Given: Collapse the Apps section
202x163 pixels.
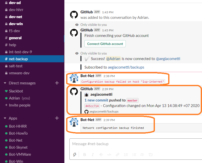Looking at the screenshot, I should pyautogui.click(x=5, y=118).
